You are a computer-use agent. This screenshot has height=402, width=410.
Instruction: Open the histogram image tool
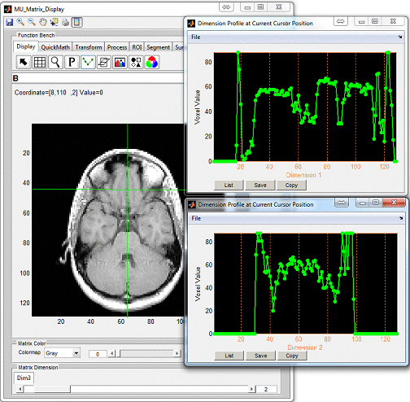[120, 62]
